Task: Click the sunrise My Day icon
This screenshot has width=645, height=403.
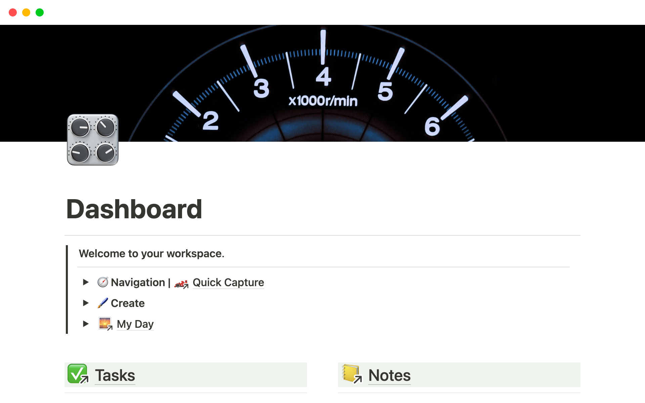Action: pos(105,324)
